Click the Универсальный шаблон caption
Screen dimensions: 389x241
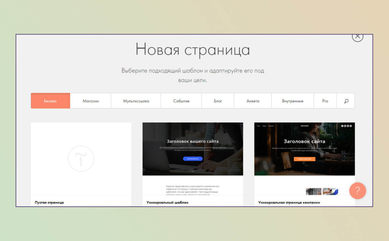(168, 202)
